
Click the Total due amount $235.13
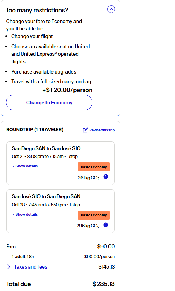pyautogui.click(x=104, y=284)
